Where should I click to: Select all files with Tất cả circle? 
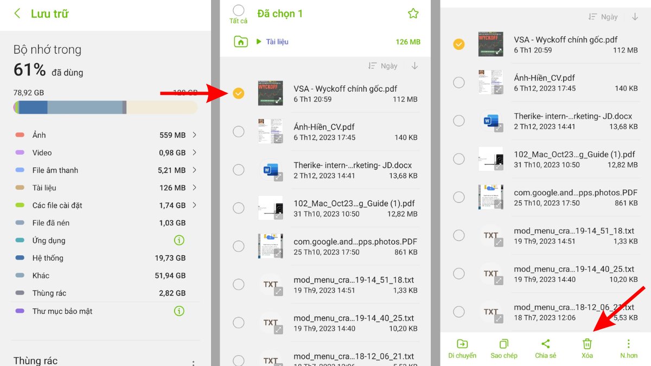pos(238,10)
